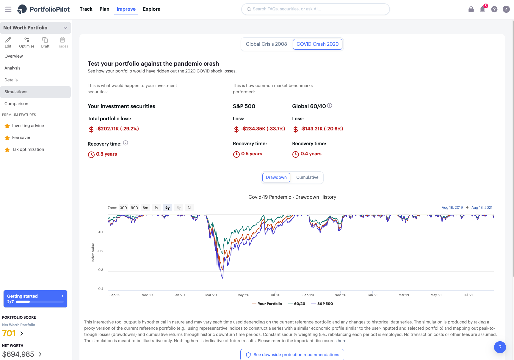The image size is (514, 360).
Task: Set chart zoom to 2y
Action: coord(167,208)
